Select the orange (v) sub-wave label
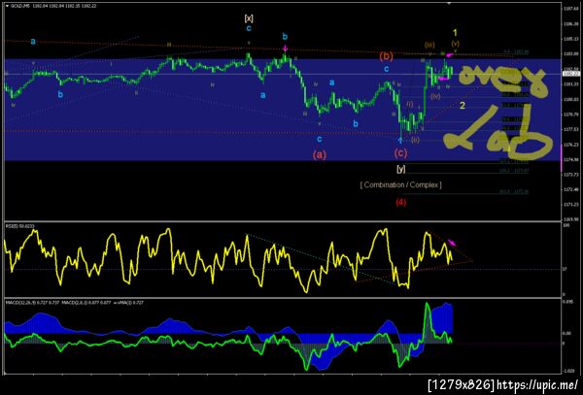Viewport: 583px width, 395px height. click(456, 44)
